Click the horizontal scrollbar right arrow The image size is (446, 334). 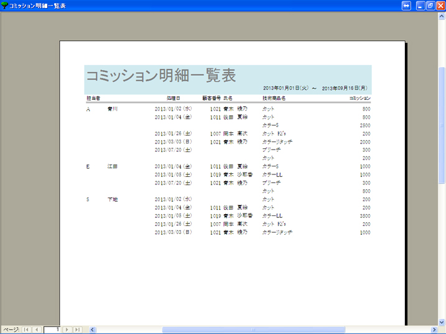434,330
